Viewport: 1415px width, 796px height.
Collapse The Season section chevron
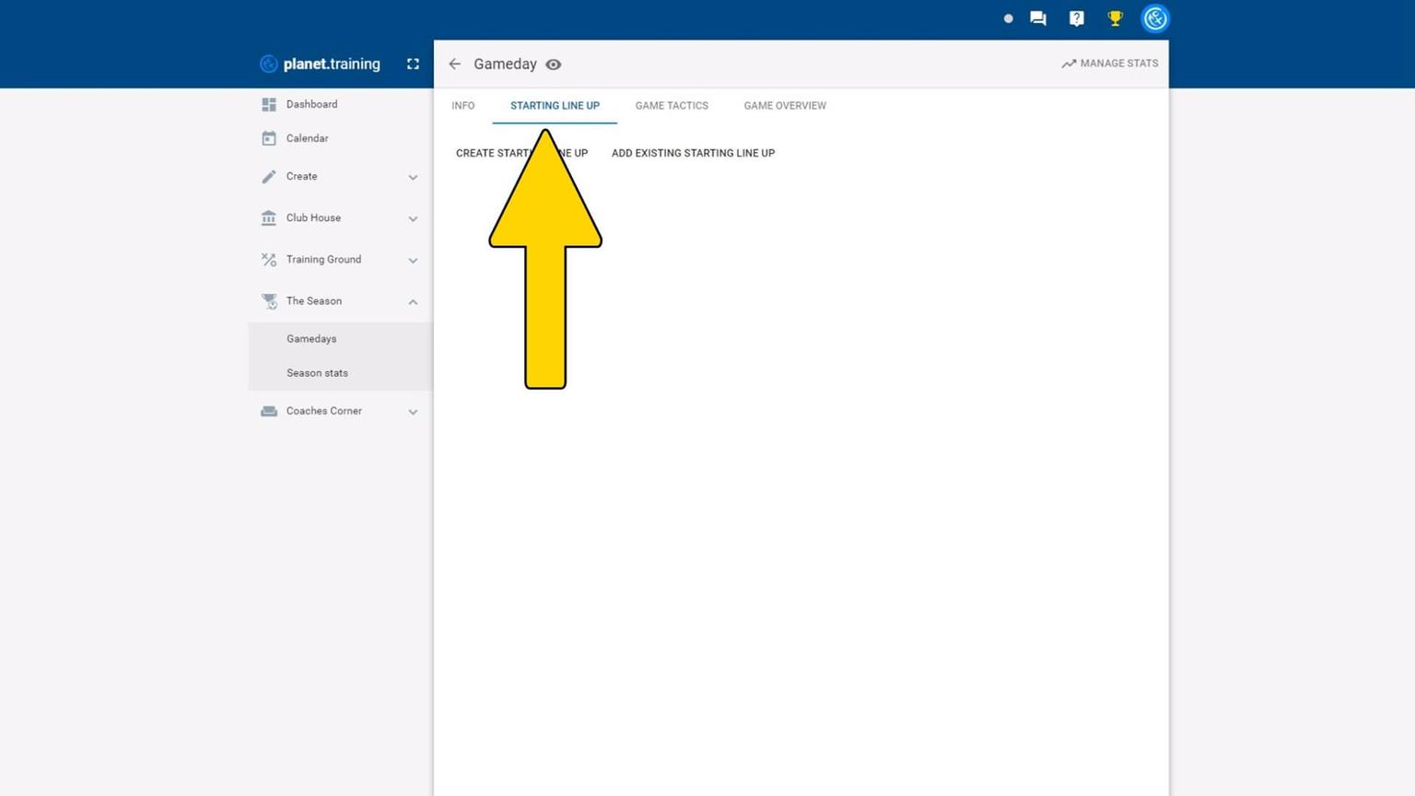[x=413, y=301]
